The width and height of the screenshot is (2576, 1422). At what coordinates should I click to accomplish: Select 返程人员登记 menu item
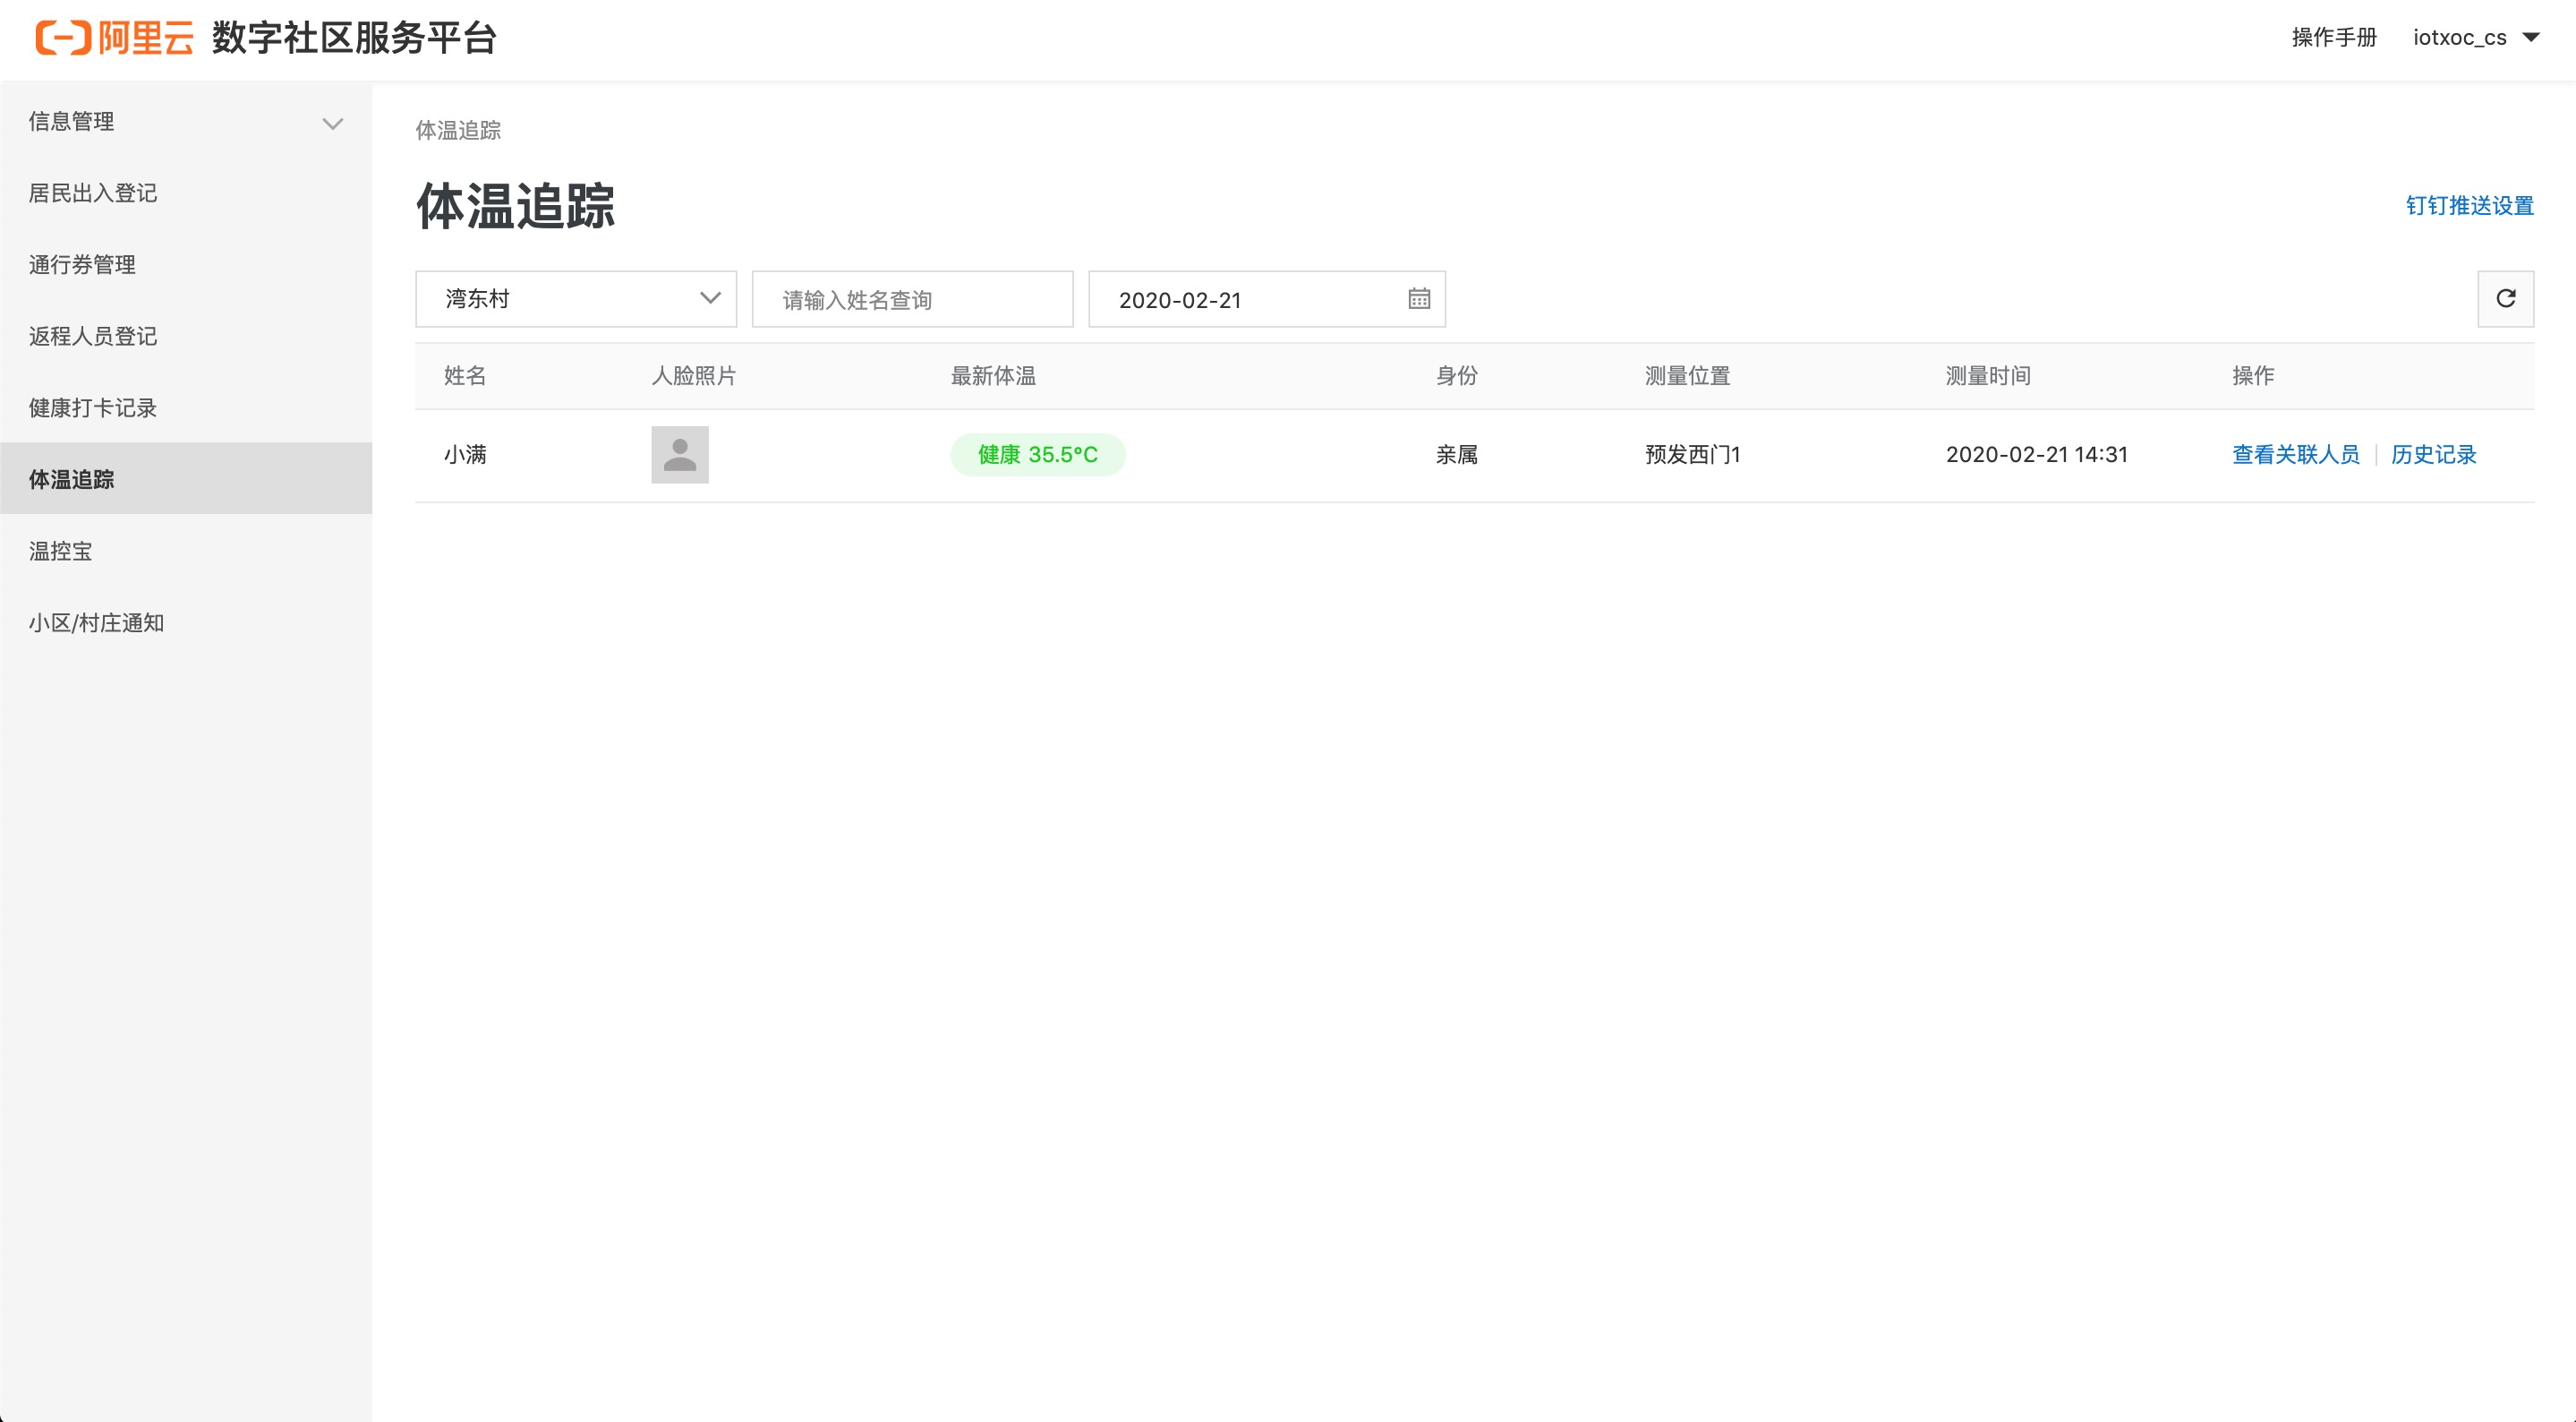tap(186, 336)
